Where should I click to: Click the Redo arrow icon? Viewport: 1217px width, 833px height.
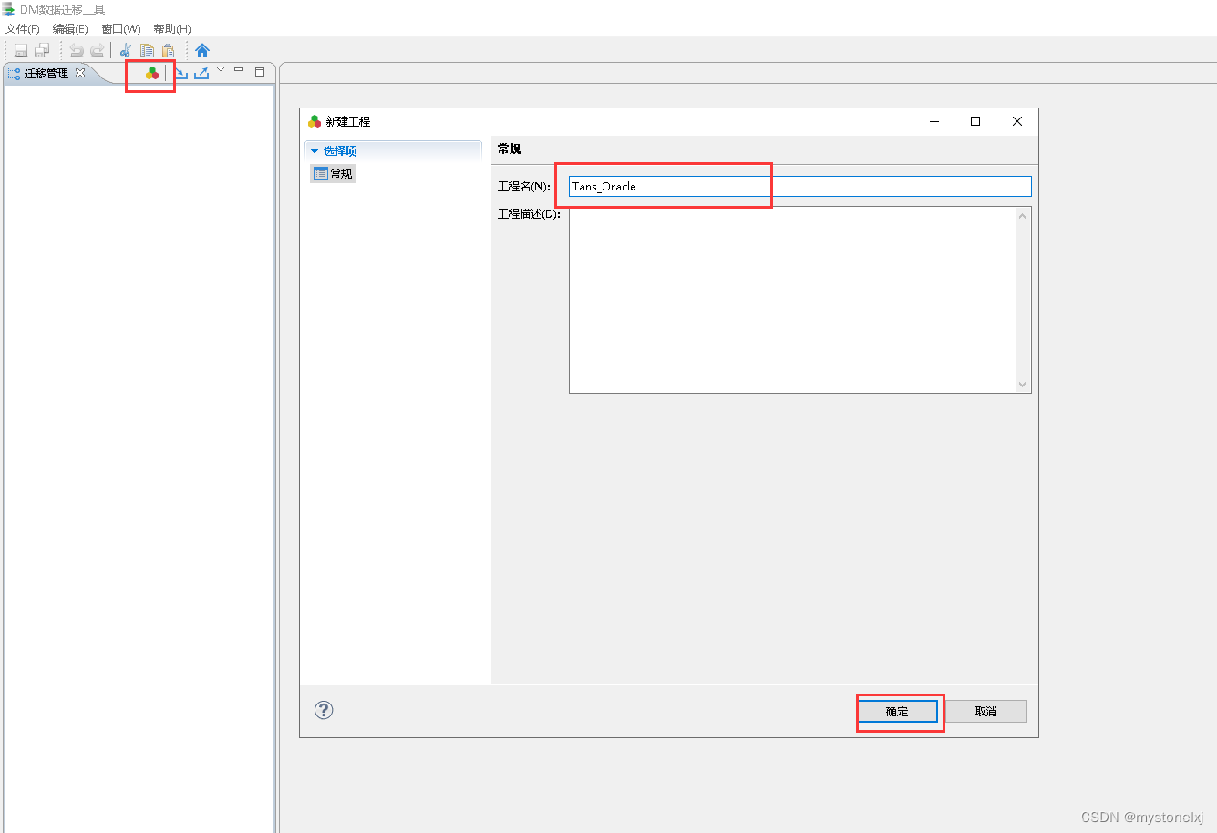(x=98, y=50)
